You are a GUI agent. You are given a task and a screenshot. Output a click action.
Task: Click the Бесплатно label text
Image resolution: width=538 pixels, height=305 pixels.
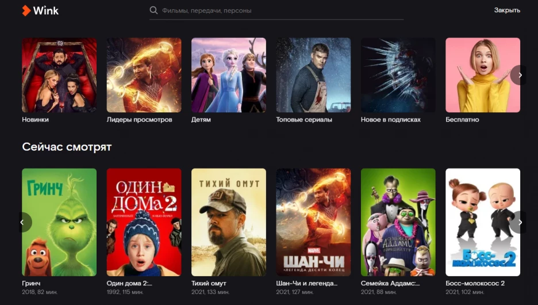coord(462,120)
